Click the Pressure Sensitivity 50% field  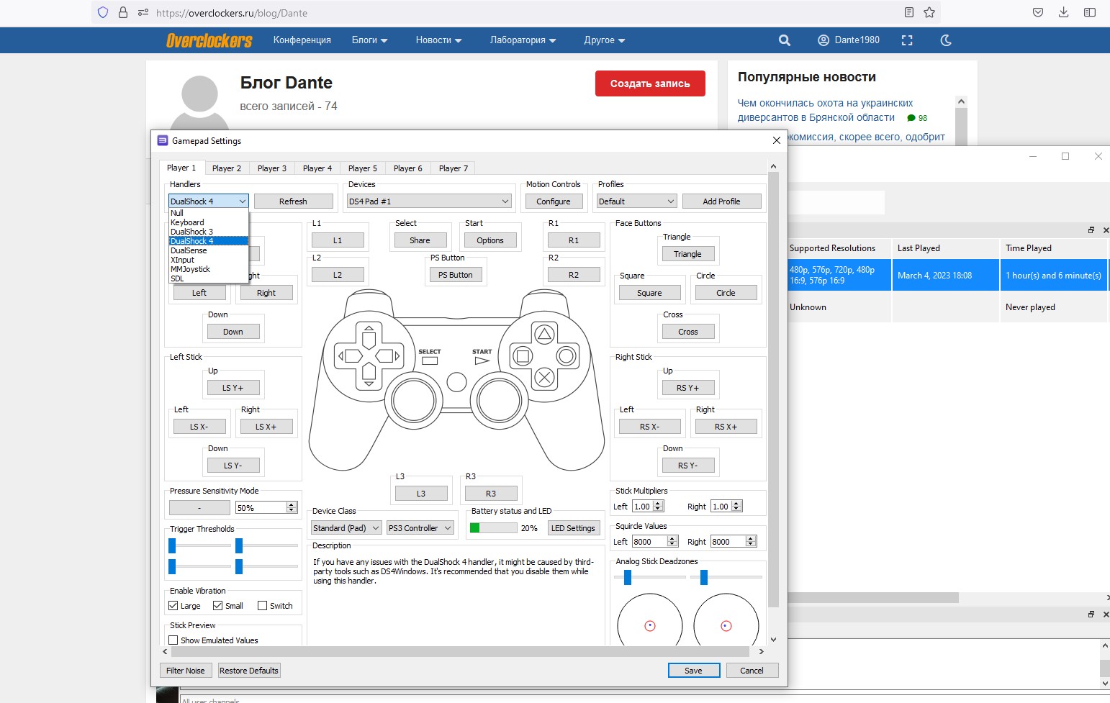[266, 507]
